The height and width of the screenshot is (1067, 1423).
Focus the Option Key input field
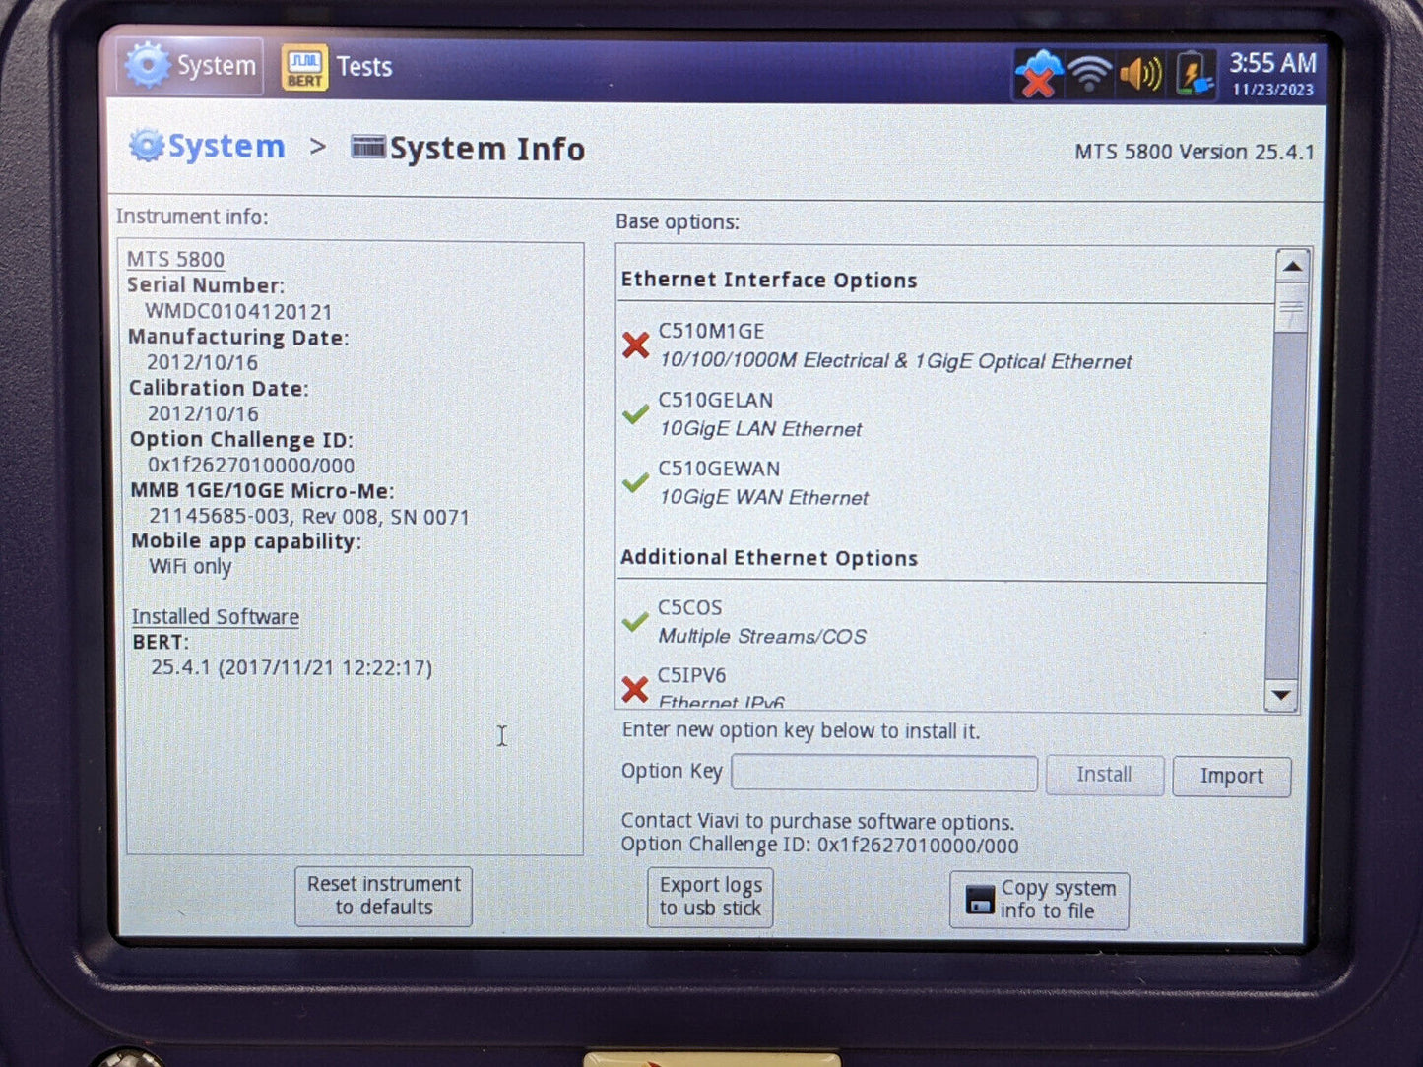tap(884, 774)
